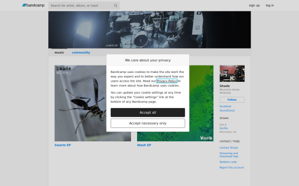Click the Swarm EP title link
299x186 pixels.
tap(63, 145)
